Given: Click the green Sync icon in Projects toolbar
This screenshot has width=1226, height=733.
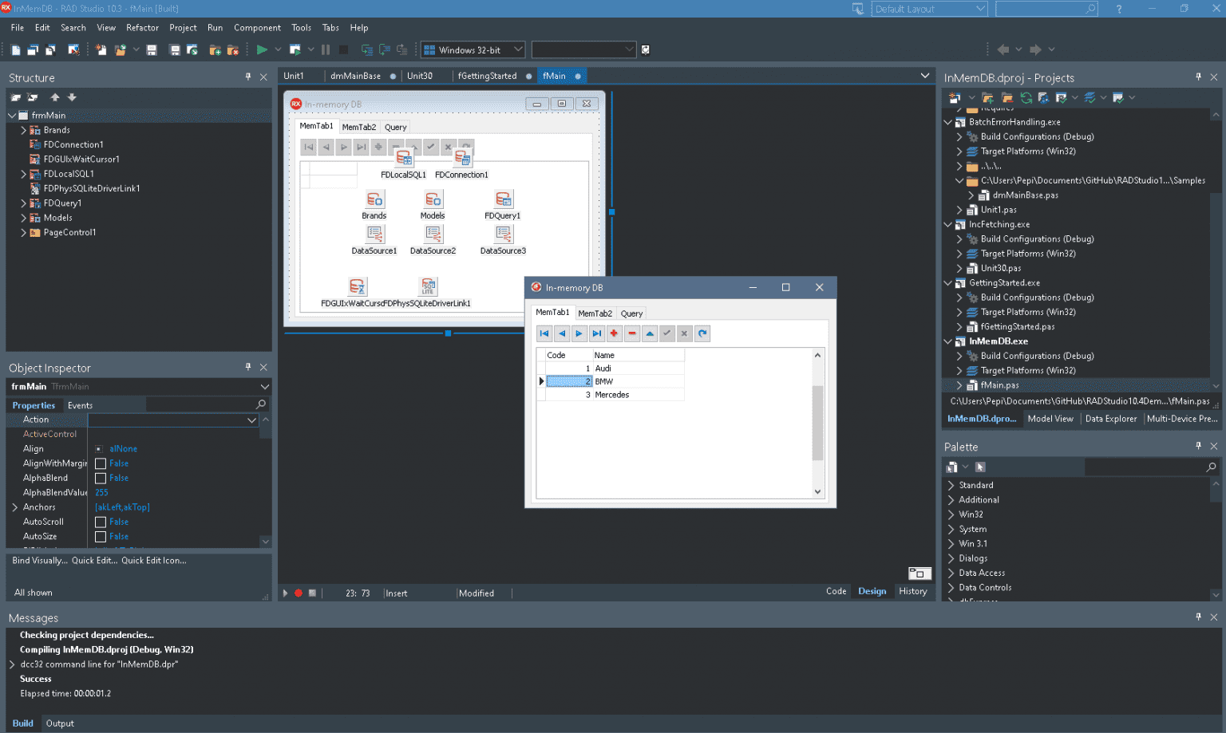Looking at the screenshot, I should [1026, 97].
